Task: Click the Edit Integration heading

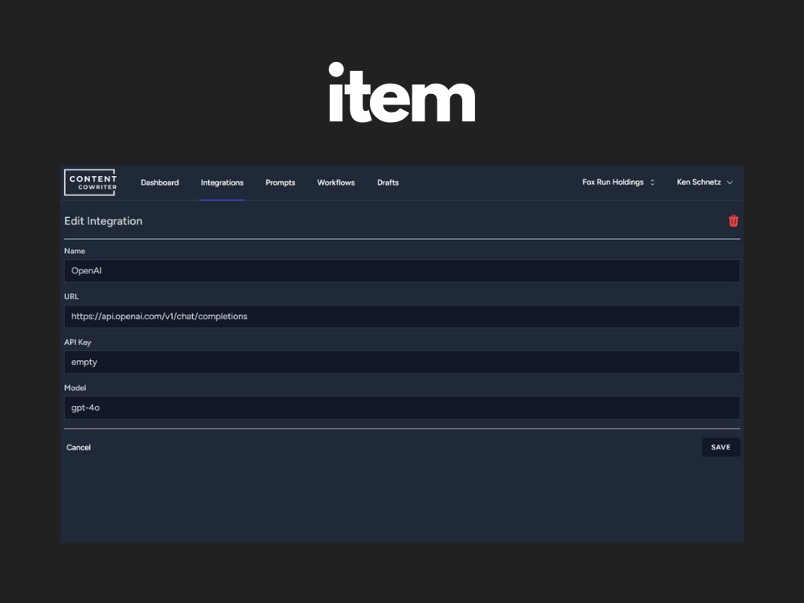Action: [x=103, y=221]
